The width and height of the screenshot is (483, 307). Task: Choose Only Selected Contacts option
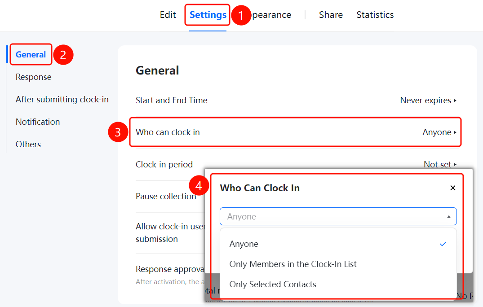coord(338,284)
